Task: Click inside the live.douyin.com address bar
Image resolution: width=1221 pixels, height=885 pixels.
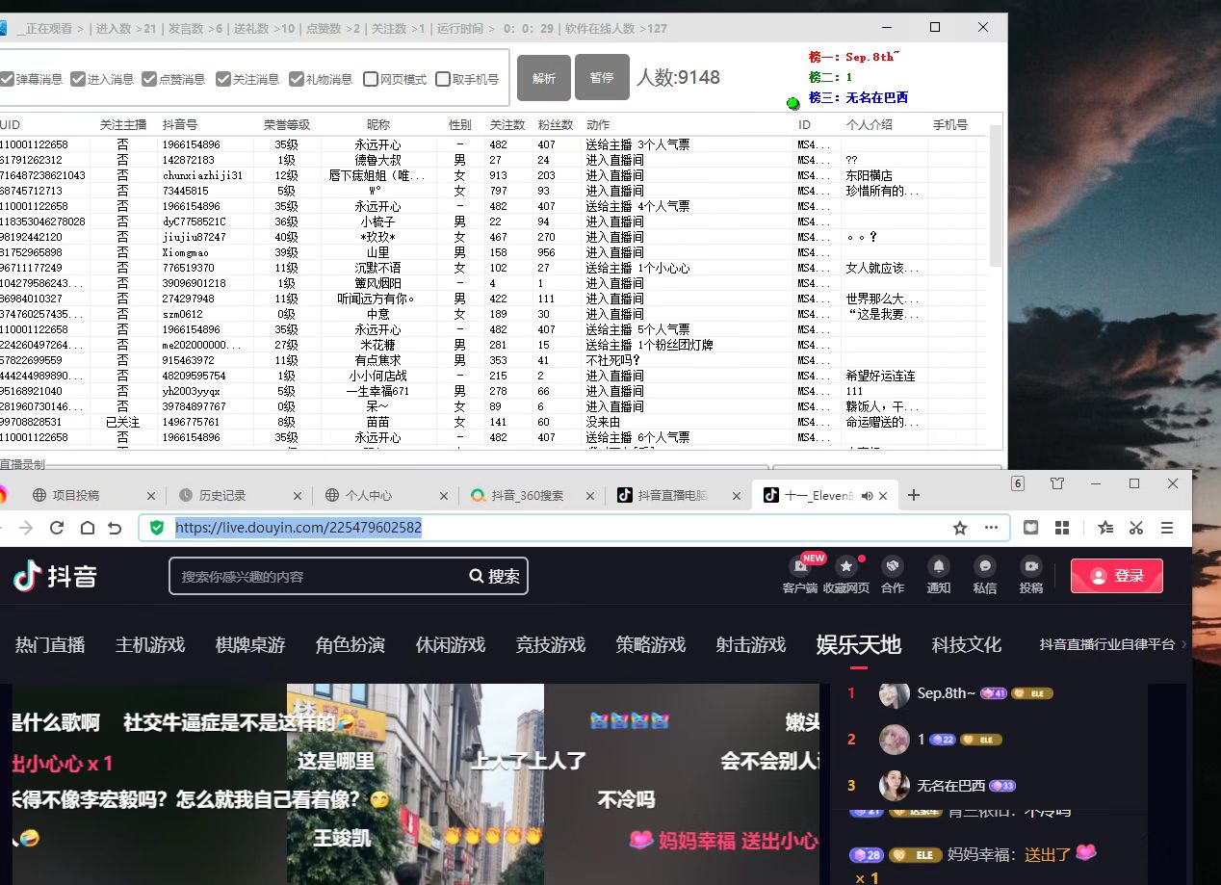Action: 299,528
